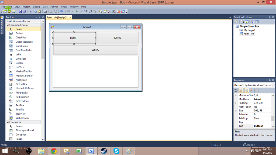Click the blue Undo arrow icon
276x155 pixels.
(61, 11)
